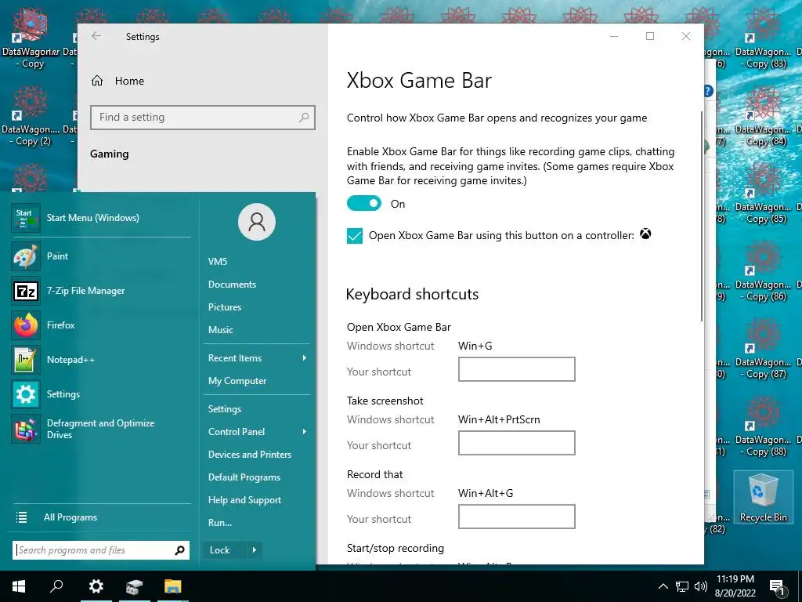Click Home link in Settings sidebar
The height and width of the screenshot is (602, 802).
click(129, 81)
